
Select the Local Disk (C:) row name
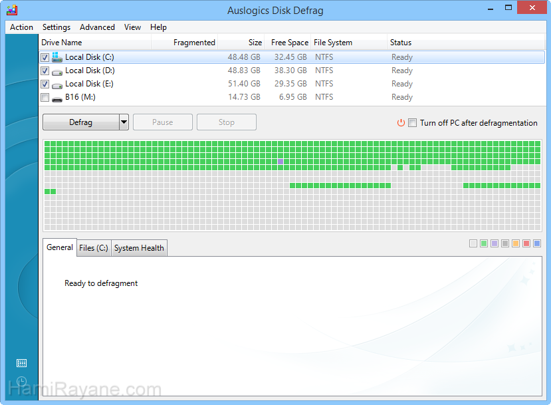90,57
